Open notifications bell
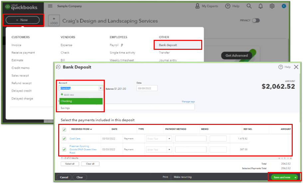The width and height of the screenshot is (303, 183). click(260, 6)
